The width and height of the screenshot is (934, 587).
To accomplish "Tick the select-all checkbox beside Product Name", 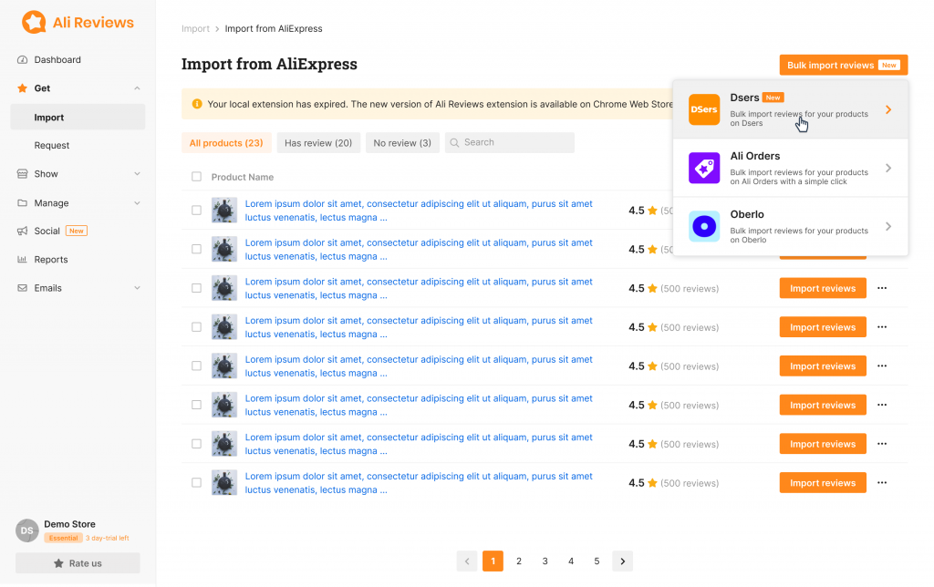I will (x=197, y=177).
